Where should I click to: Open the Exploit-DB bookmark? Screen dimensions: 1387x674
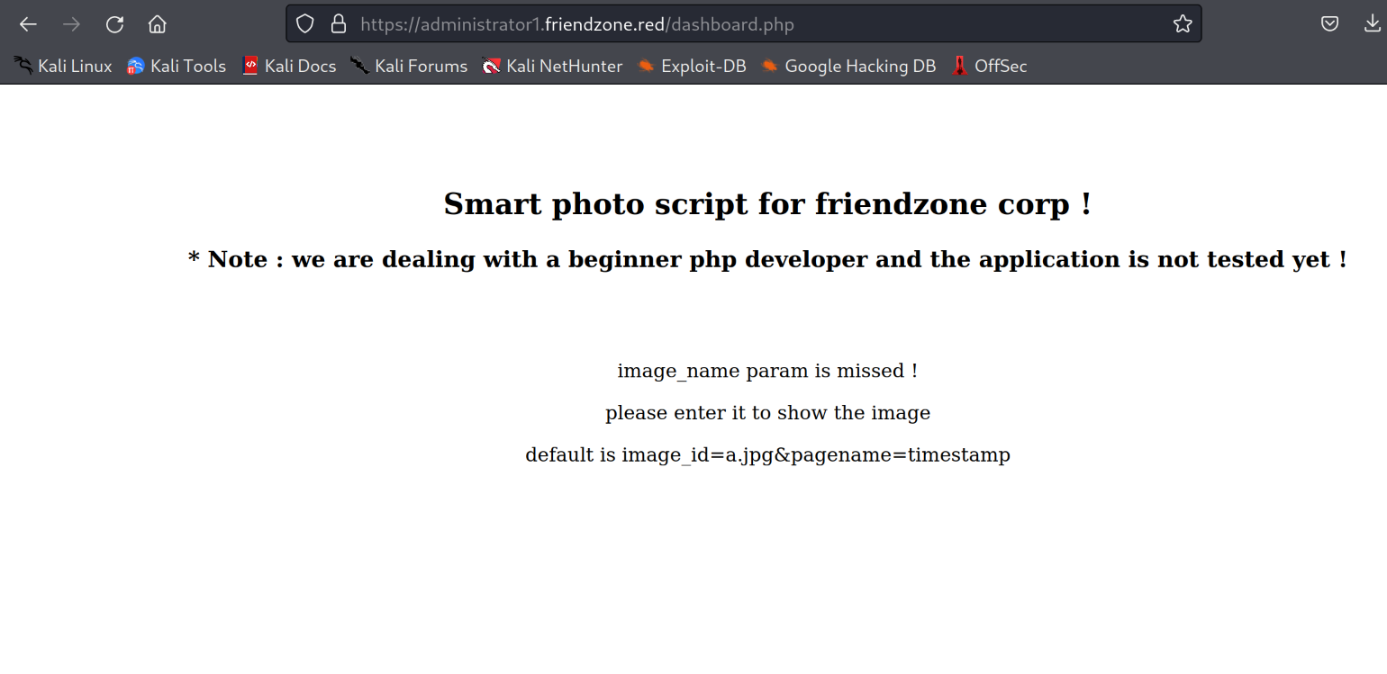pyautogui.click(x=692, y=66)
